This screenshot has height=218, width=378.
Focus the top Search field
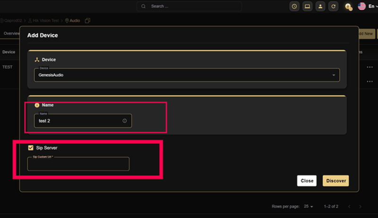pyautogui.click(x=189, y=6)
